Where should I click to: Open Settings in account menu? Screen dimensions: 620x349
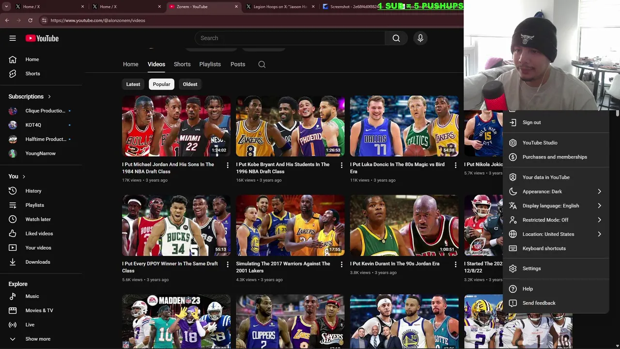pos(555,269)
